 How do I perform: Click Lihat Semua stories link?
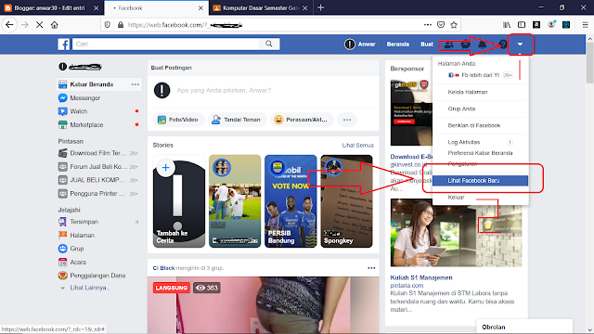click(357, 146)
